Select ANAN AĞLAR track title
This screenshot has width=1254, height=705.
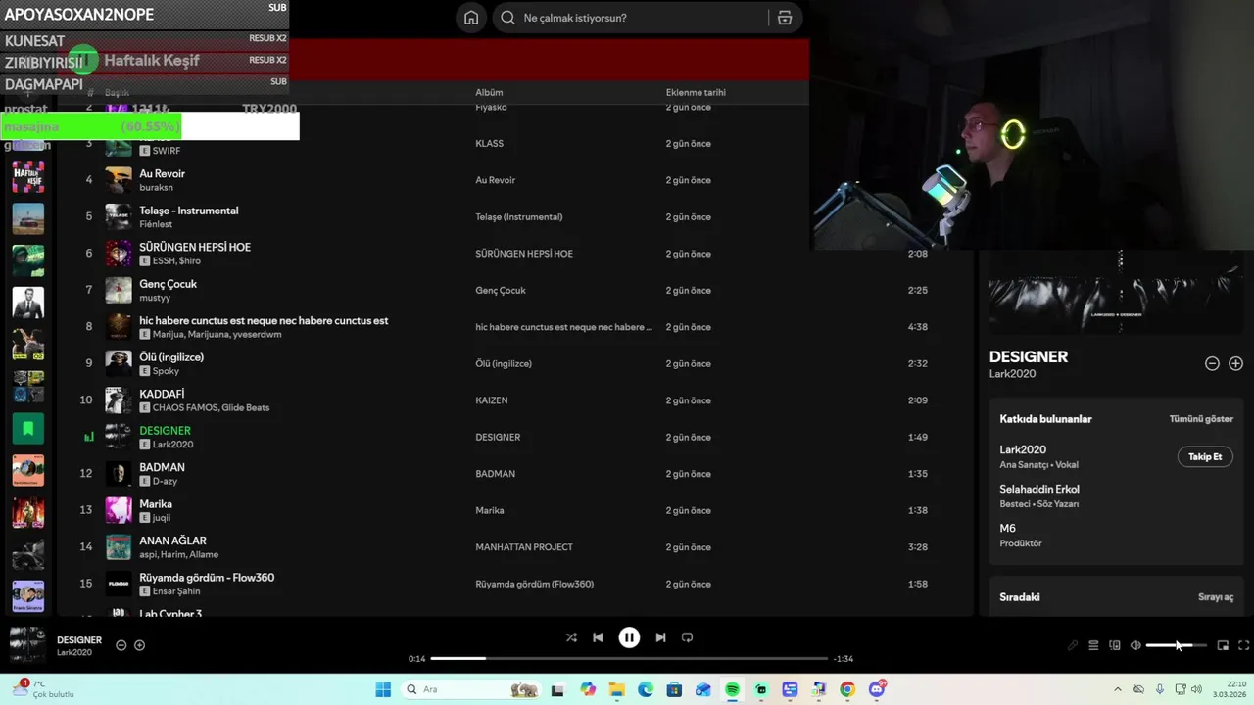pos(172,540)
